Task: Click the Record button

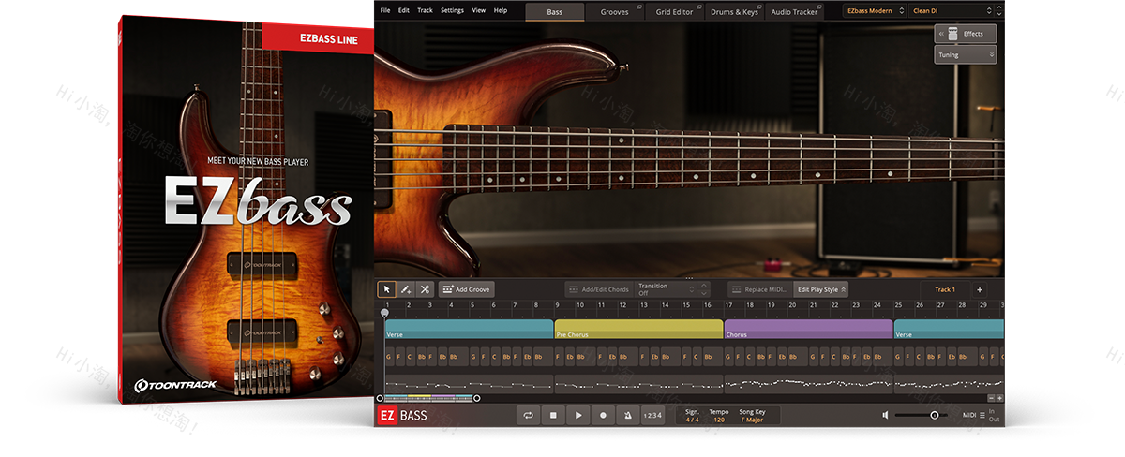Action: point(603,415)
